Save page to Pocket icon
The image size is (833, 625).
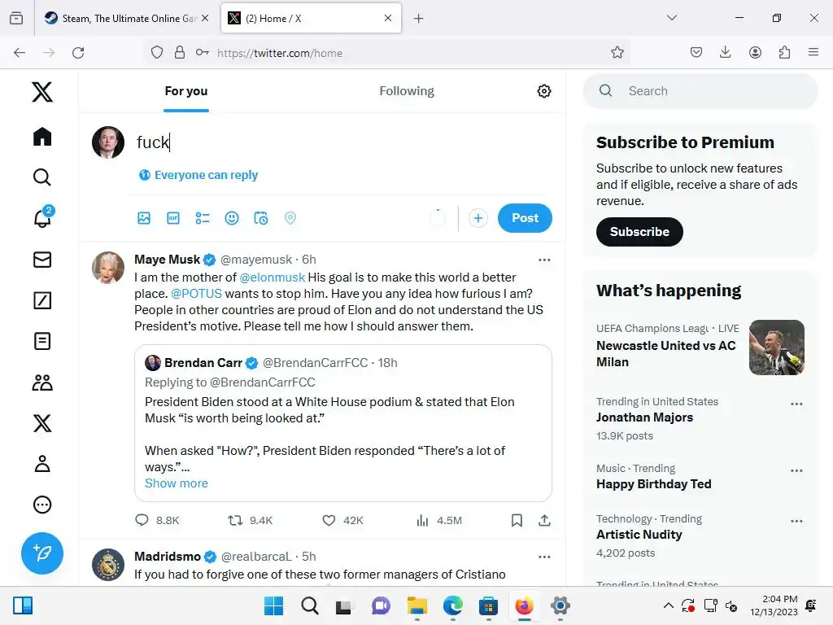pos(696,52)
